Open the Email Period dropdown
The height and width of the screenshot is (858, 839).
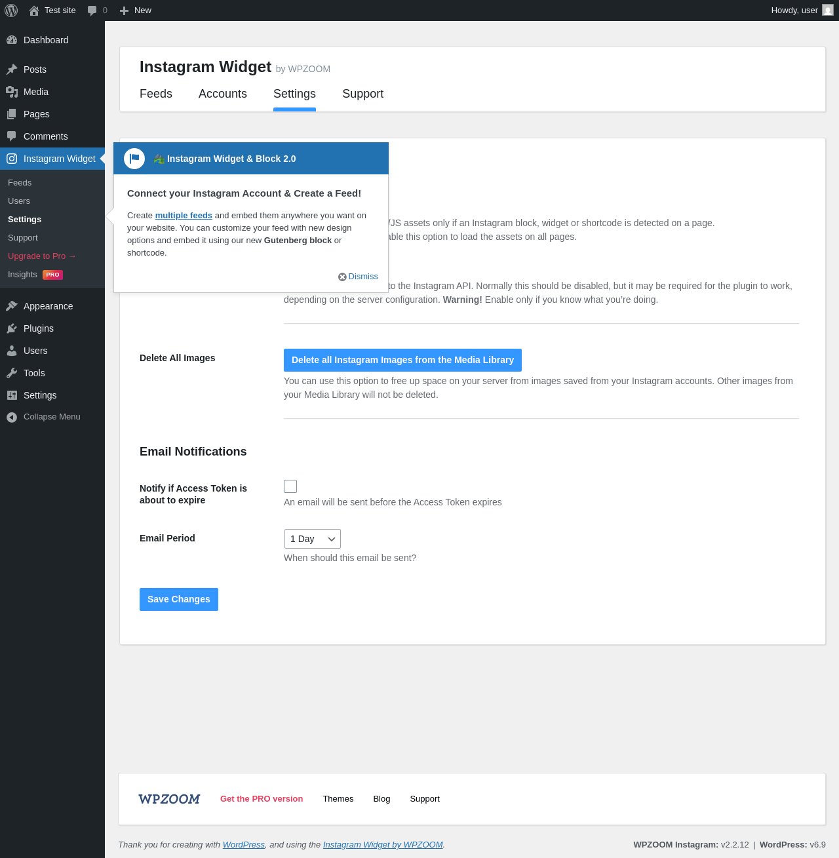(x=313, y=539)
